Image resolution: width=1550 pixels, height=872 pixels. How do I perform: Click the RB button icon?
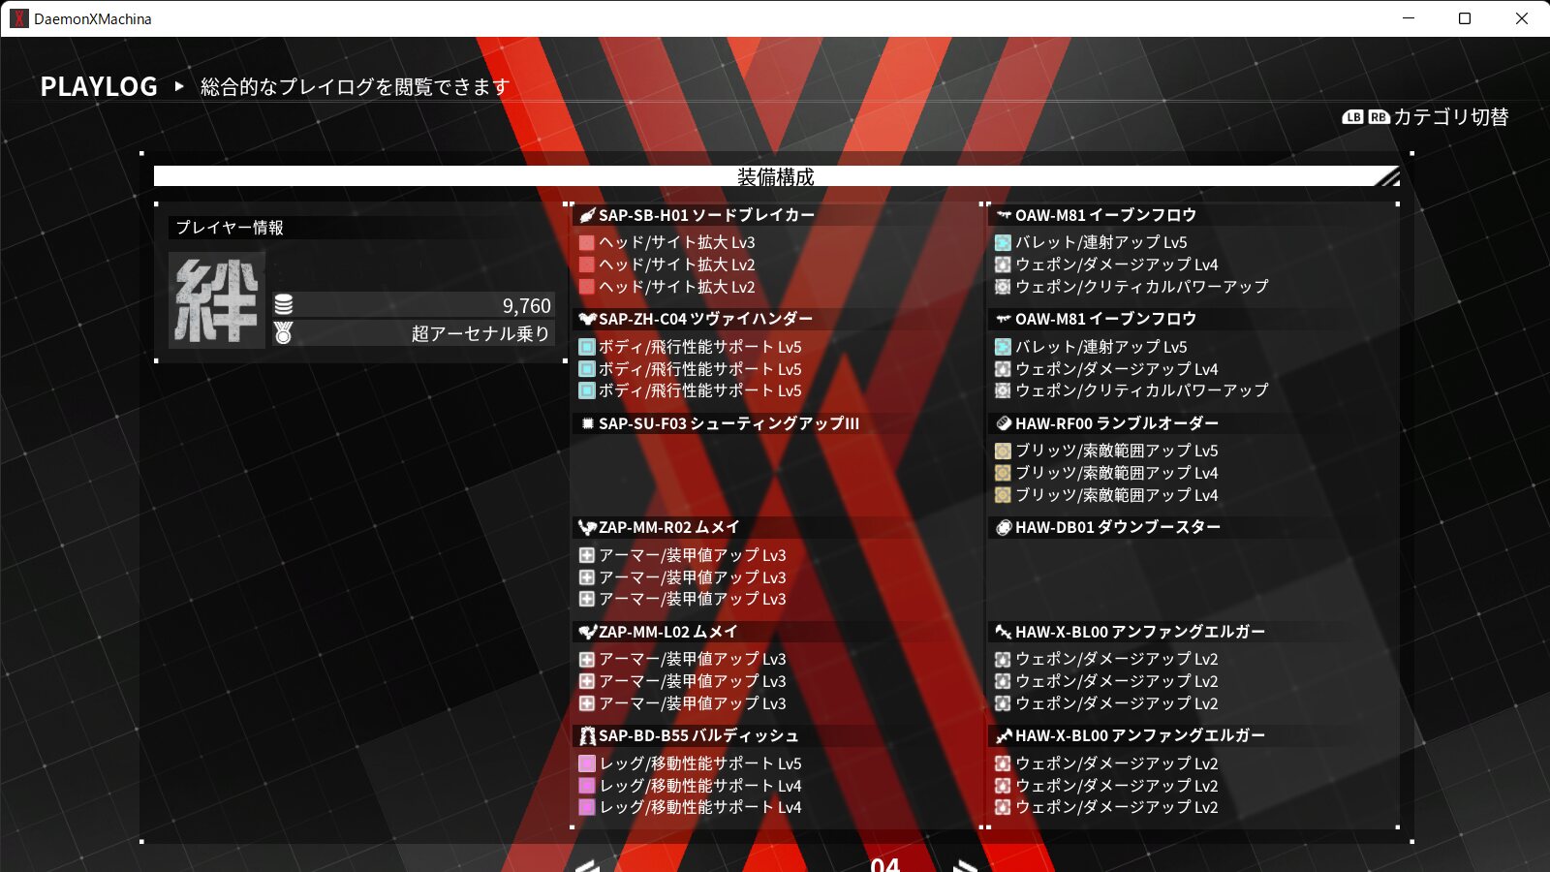coord(1379,117)
